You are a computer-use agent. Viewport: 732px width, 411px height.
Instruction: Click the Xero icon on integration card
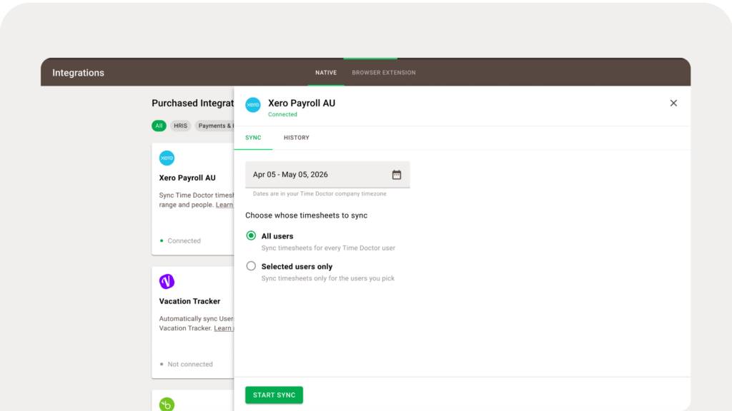[x=167, y=158]
